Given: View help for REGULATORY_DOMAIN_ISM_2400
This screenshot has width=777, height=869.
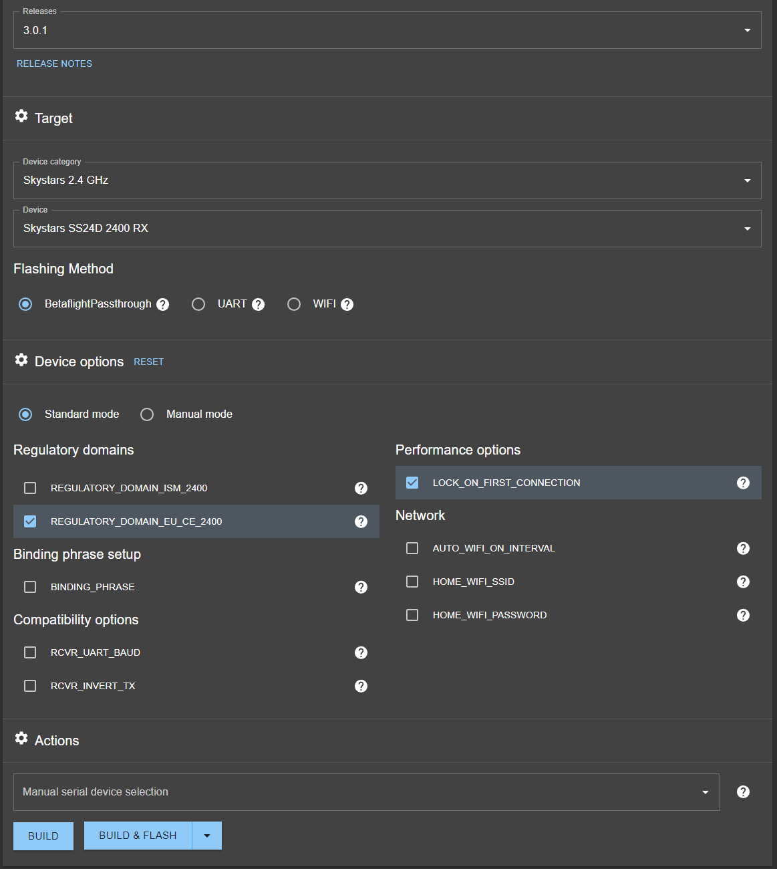Looking at the screenshot, I should point(361,488).
